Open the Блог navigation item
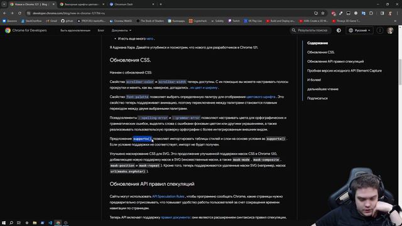 [x=100, y=30]
